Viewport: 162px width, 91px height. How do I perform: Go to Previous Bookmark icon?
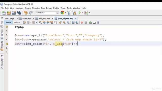pyautogui.click(x=60, y=22)
